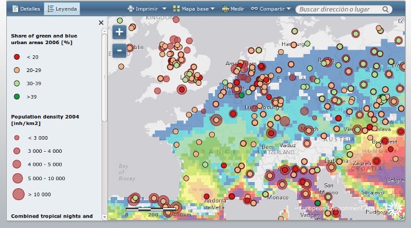Open the Mapa base dropdown

coord(194,9)
